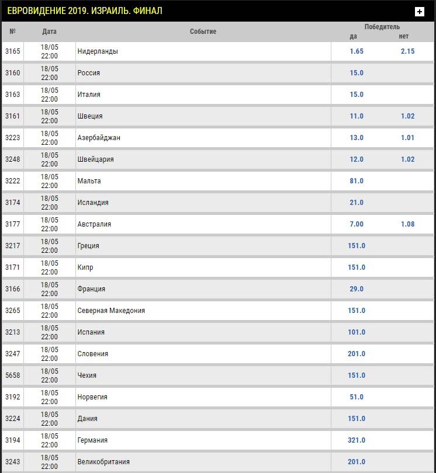Select Австралия yes odds 7.00
The image size is (436, 473).
pos(357,224)
